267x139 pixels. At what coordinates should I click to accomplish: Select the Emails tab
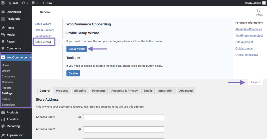[148, 91]
